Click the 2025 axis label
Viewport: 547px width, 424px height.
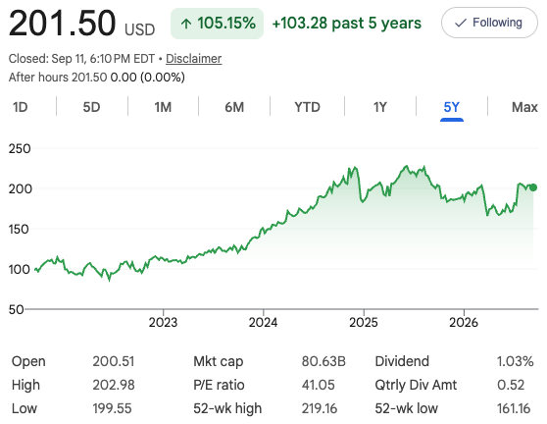(x=364, y=322)
